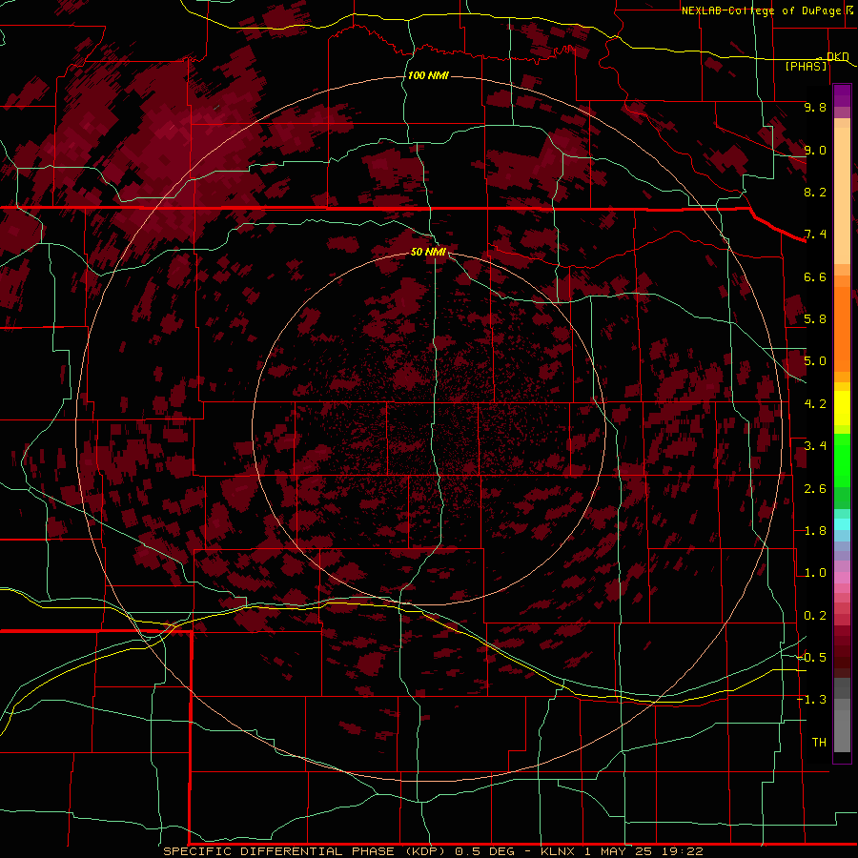Click the -1.3 color scale value
This screenshot has height=858, width=858.
coord(812,700)
